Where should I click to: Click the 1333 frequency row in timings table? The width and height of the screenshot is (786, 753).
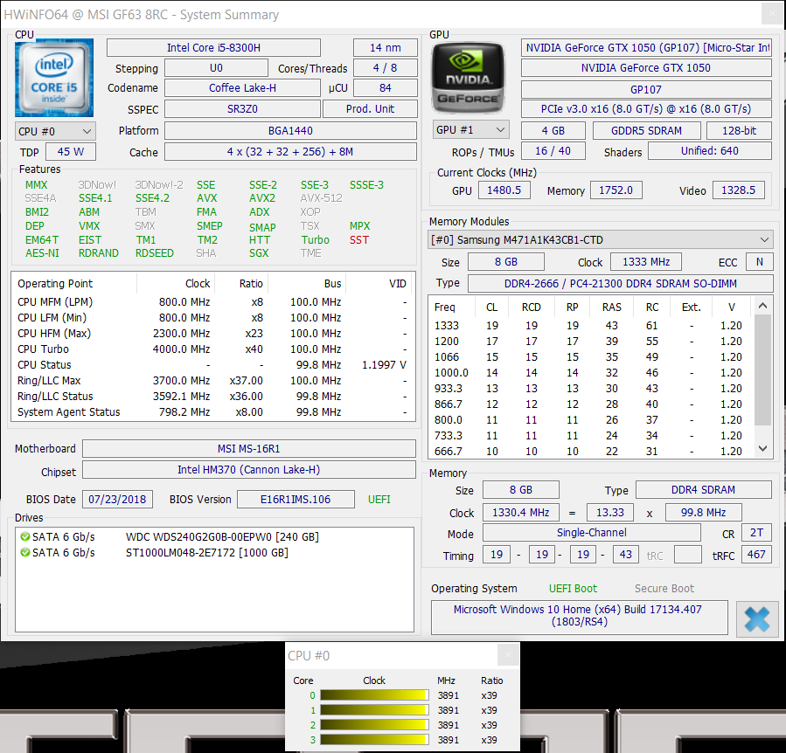coord(590,326)
